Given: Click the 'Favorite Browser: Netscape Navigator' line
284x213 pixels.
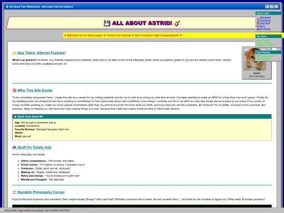Looking at the screenshot, I should pos(42,129).
